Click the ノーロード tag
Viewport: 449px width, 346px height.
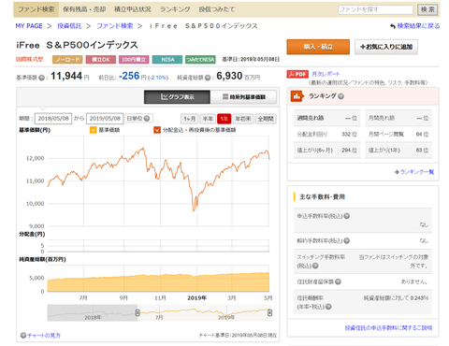pos(67,60)
